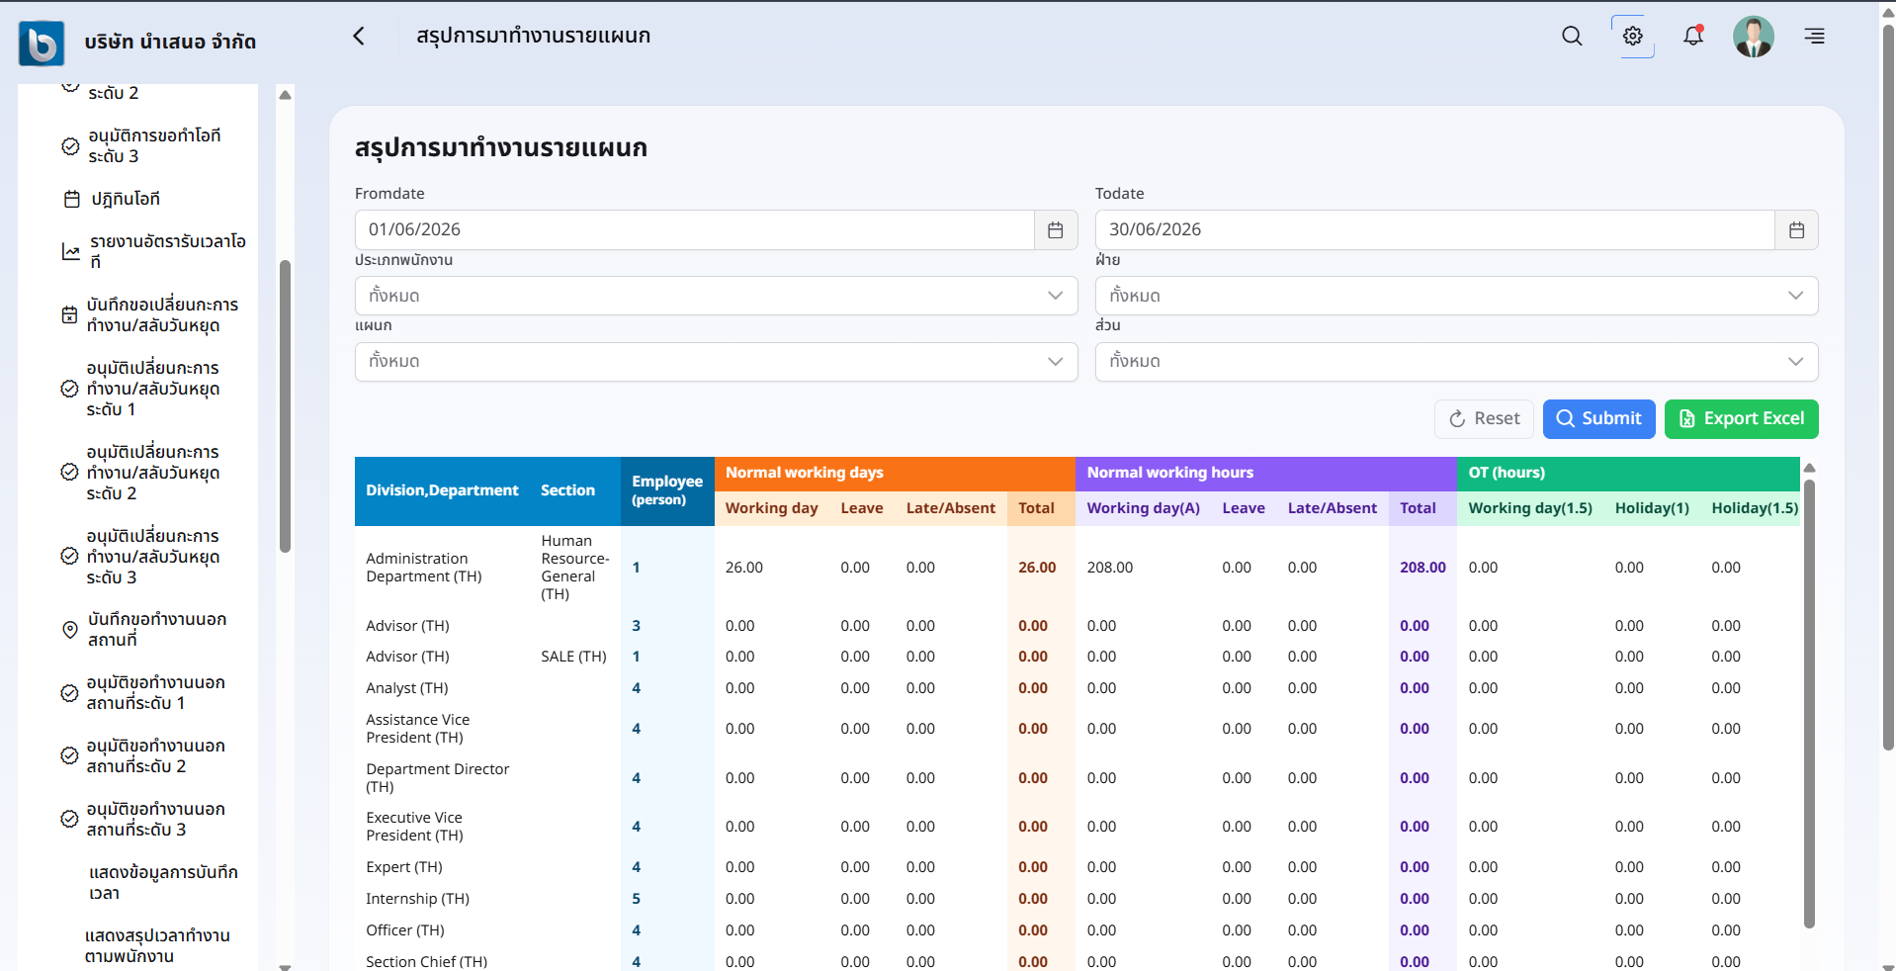Click the Fromdate input field
The width and height of the screenshot is (1896, 971).
tap(694, 230)
